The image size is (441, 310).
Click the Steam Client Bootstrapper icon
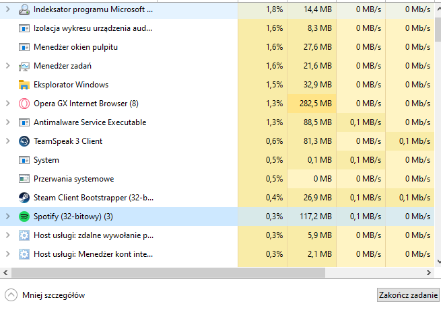(24, 198)
